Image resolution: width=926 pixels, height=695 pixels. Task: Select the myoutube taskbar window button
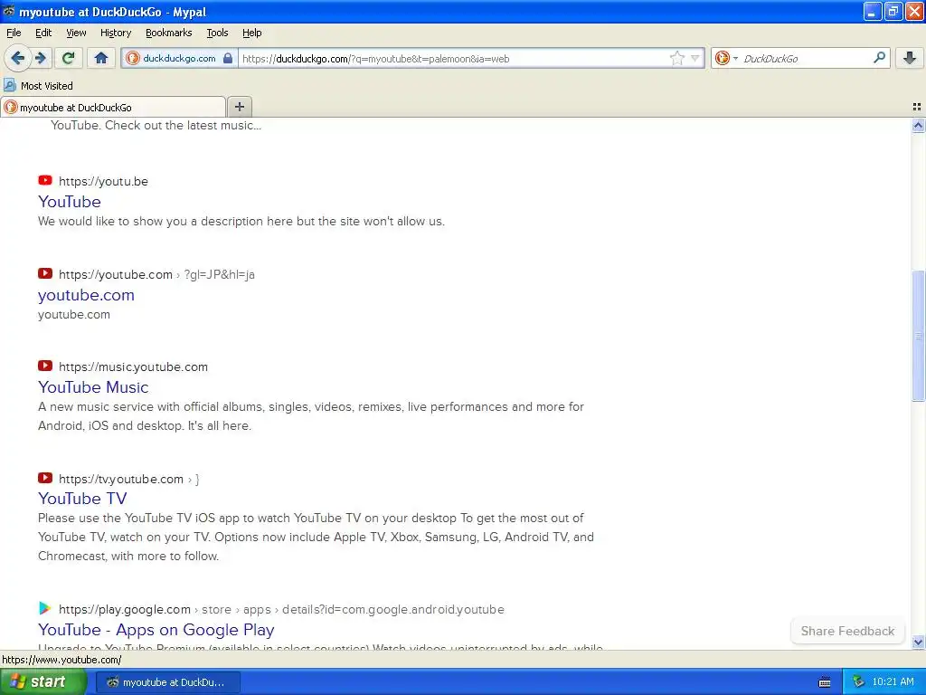(x=167, y=682)
